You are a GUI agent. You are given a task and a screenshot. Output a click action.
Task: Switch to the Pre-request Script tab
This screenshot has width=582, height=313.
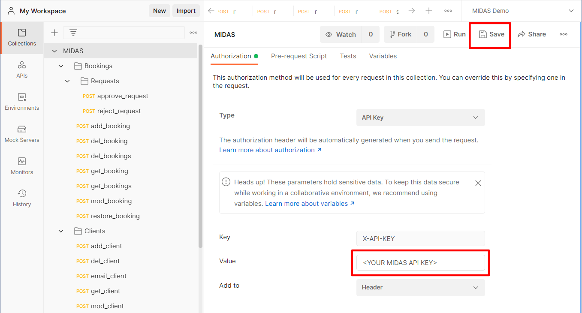click(x=299, y=56)
